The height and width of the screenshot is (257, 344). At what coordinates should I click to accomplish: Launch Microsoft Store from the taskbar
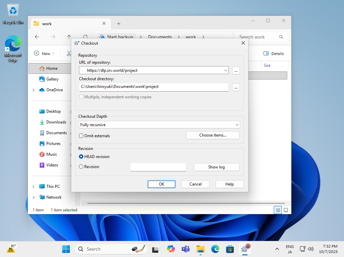230,249
